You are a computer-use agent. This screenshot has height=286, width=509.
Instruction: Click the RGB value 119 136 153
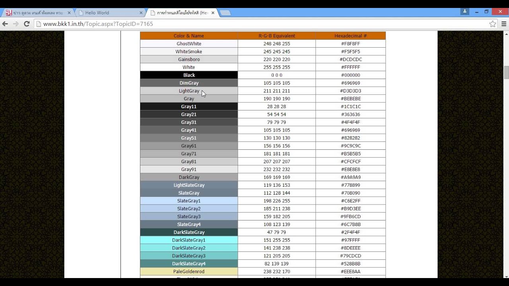[x=277, y=185]
